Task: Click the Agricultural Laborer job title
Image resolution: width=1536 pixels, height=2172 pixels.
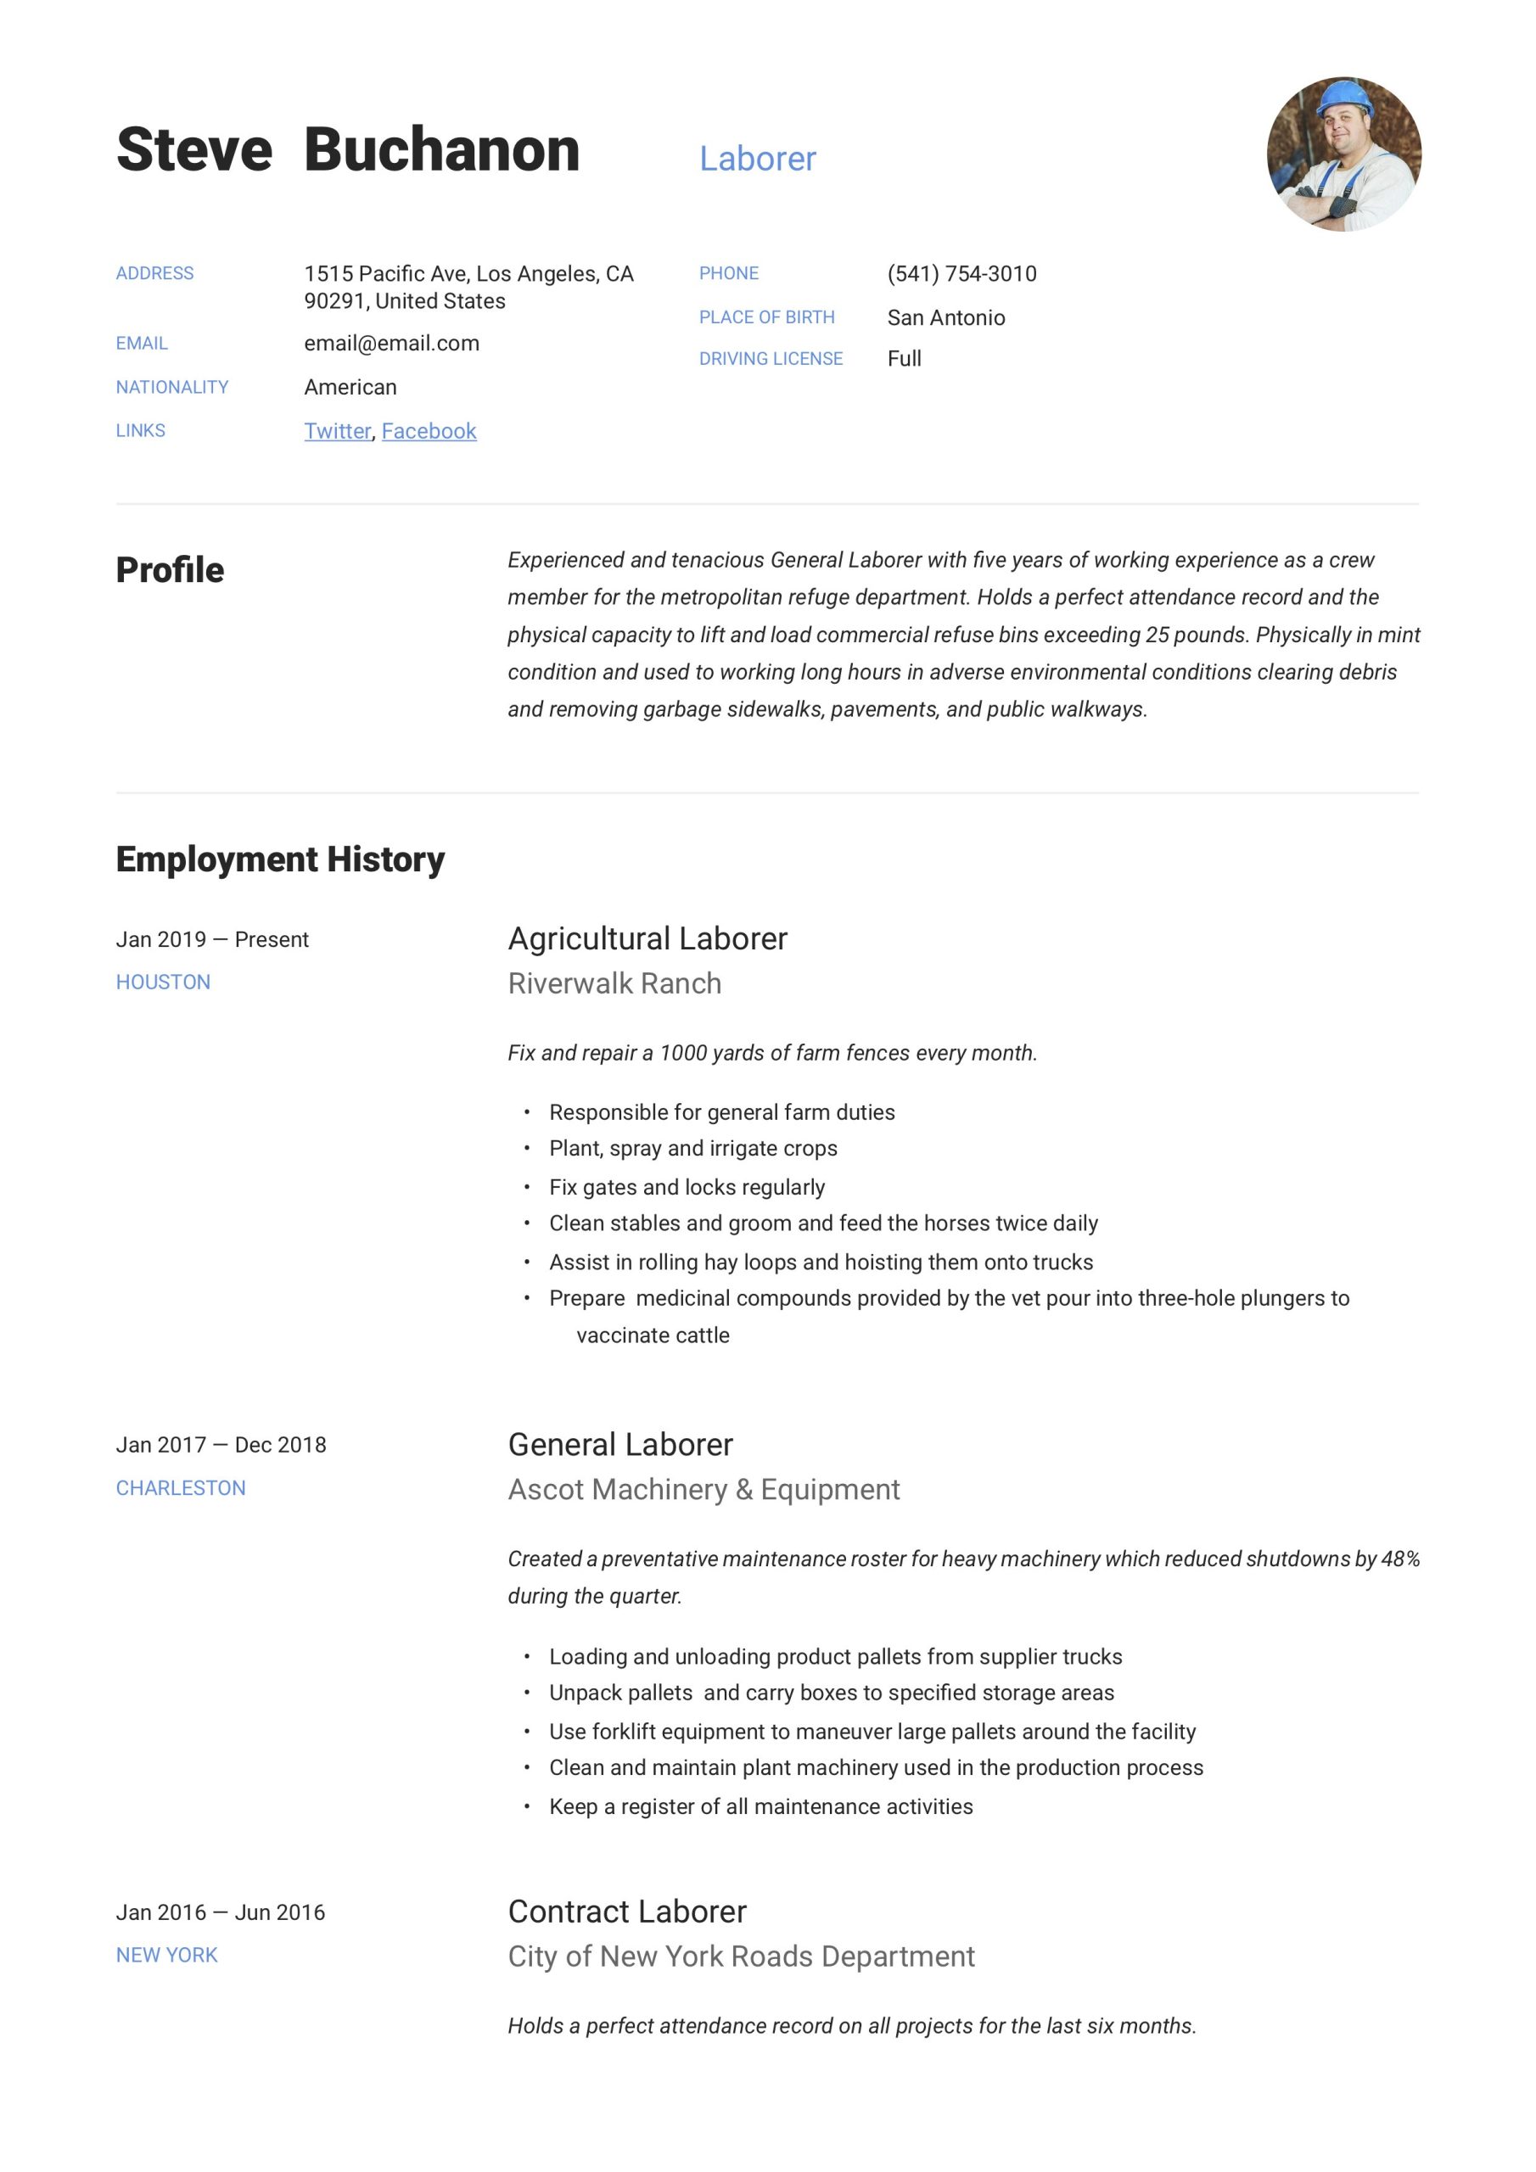Action: [647, 938]
